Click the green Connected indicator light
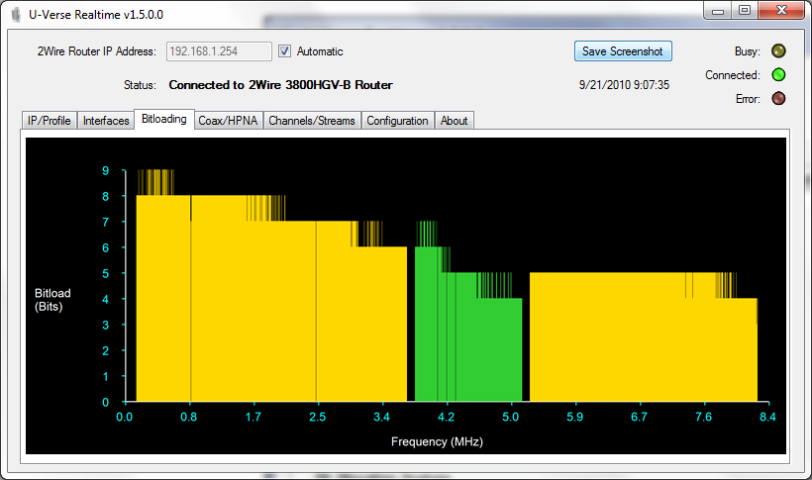This screenshot has width=812, height=480. (x=778, y=74)
